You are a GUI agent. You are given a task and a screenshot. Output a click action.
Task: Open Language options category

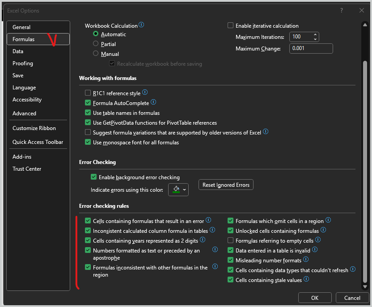point(38,88)
